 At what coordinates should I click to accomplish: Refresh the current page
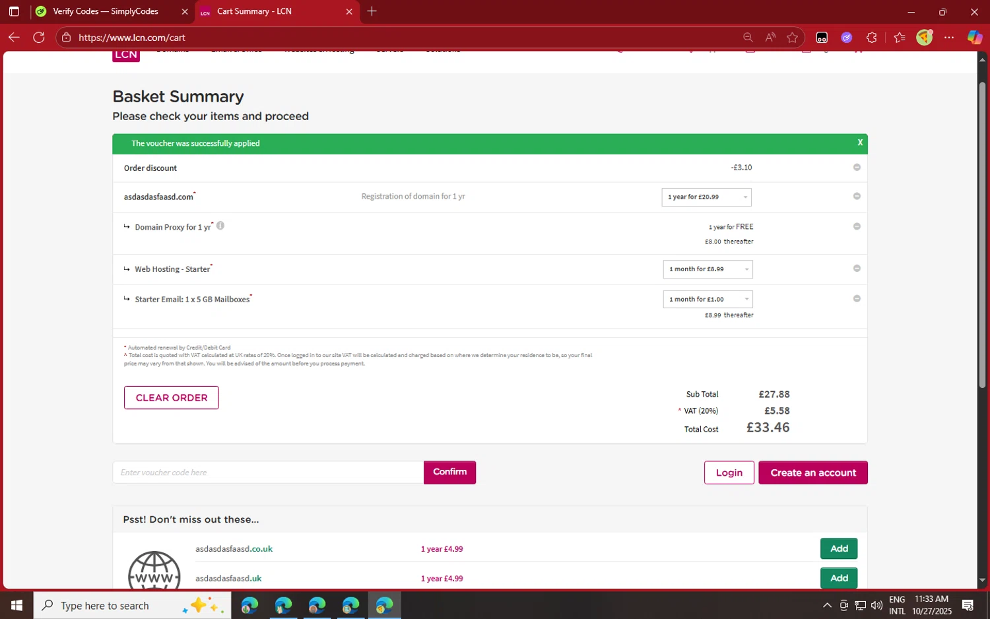[39, 38]
